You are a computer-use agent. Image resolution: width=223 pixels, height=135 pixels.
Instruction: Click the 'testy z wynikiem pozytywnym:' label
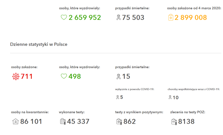(139, 112)
